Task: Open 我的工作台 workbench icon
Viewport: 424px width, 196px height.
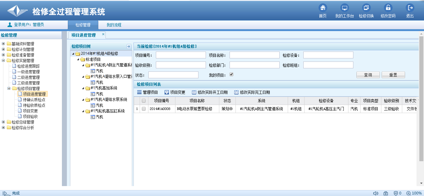Action: point(344,8)
